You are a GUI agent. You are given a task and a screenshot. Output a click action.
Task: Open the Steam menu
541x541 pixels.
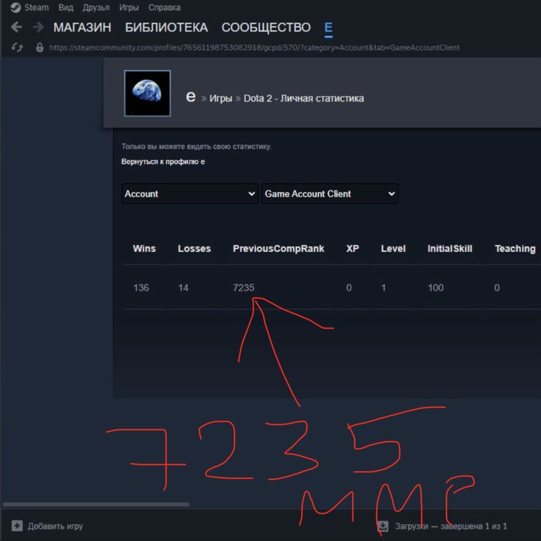click(x=36, y=7)
